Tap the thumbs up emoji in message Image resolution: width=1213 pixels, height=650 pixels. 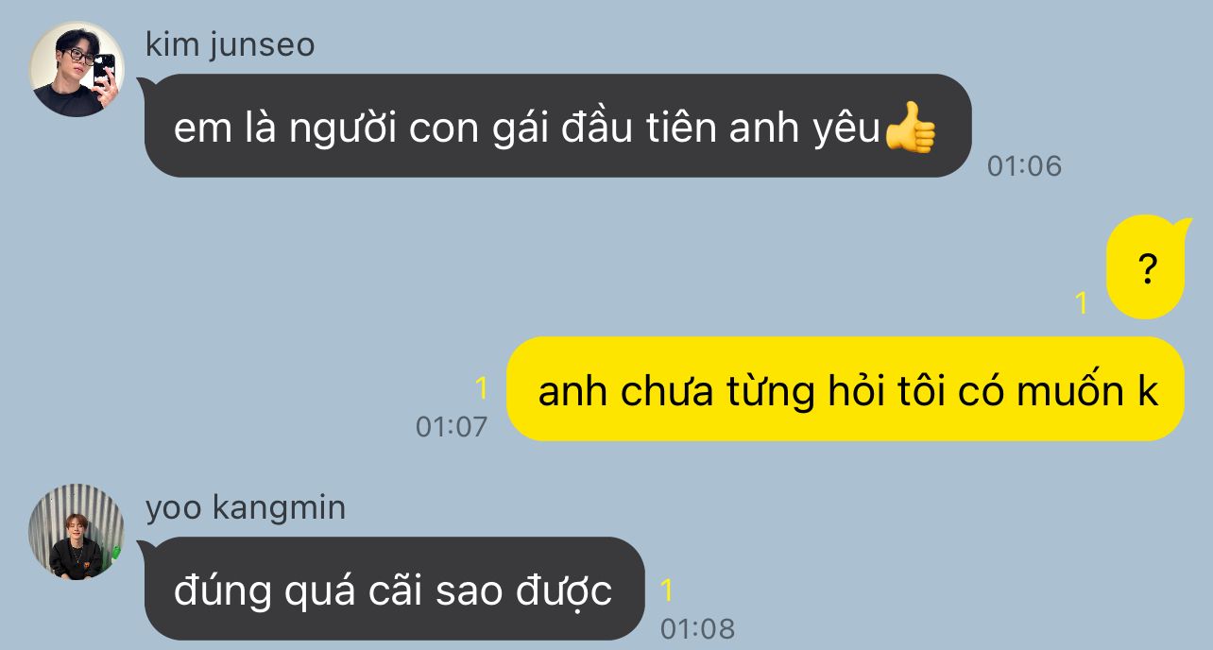pos(911,128)
